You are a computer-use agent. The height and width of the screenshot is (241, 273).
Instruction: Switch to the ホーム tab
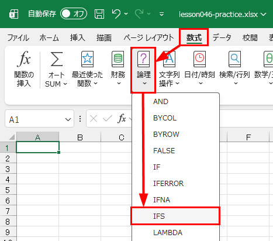point(49,37)
